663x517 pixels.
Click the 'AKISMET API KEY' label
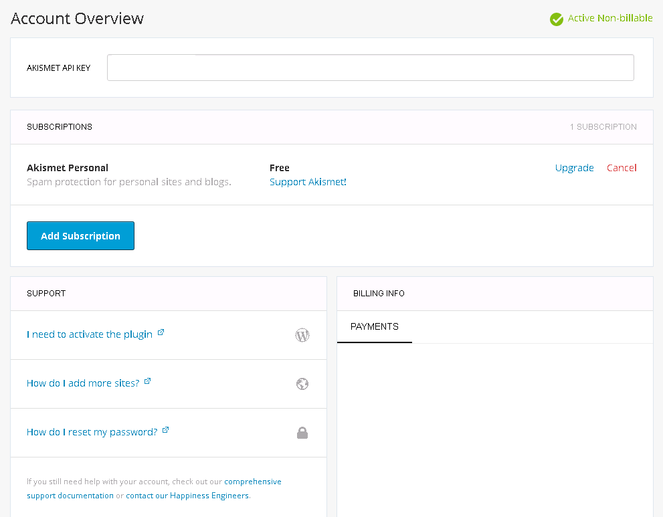[x=59, y=68]
